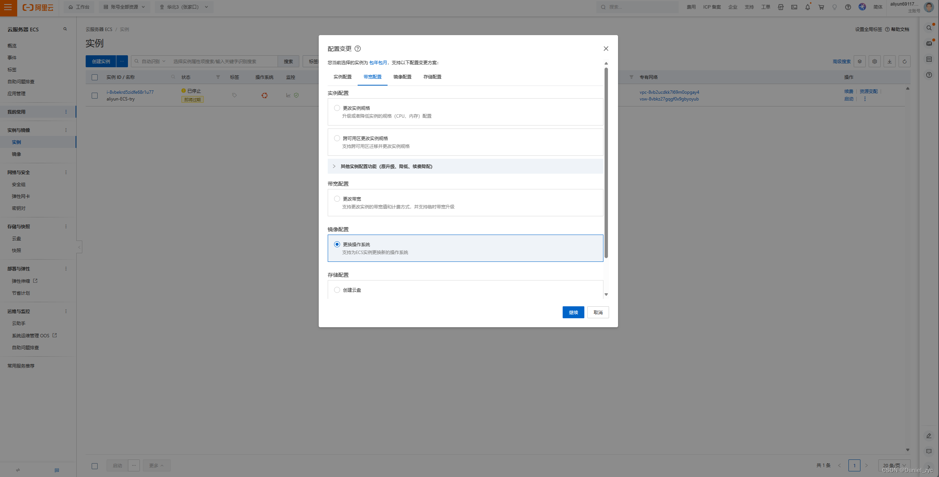
Task: Open the shopping cart icon
Action: point(821,7)
